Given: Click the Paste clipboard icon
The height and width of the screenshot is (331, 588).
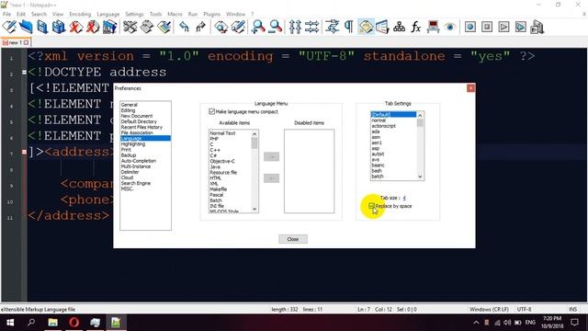Looking at the screenshot, I should coord(164,27).
